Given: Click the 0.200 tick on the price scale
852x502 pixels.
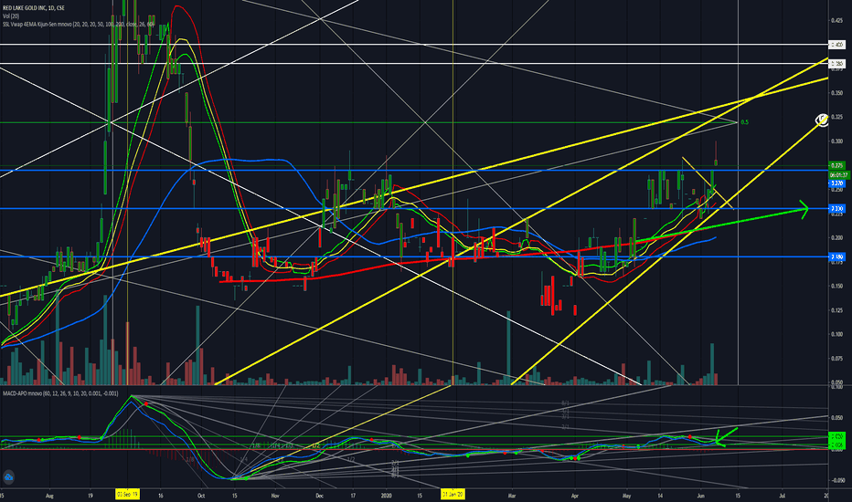Looking at the screenshot, I should point(836,237).
